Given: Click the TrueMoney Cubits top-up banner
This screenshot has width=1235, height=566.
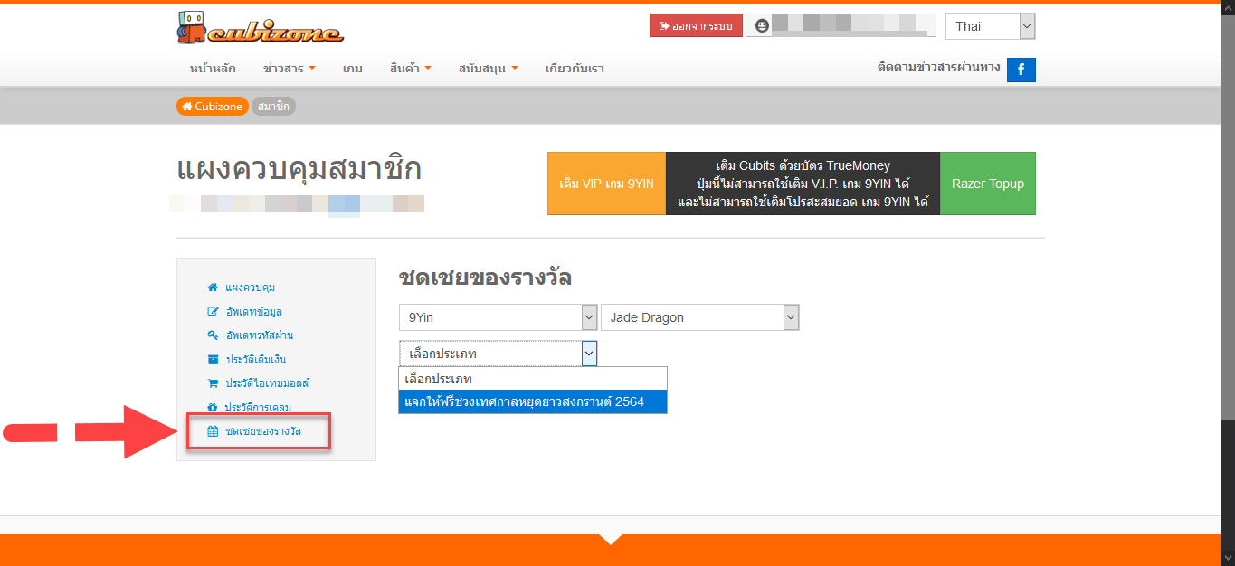Looking at the screenshot, I should pyautogui.click(x=803, y=184).
